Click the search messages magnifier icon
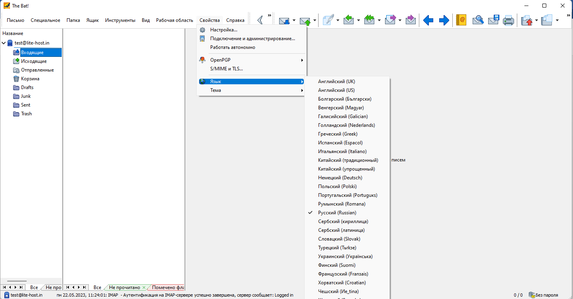This screenshot has height=299, width=573. 478,20
